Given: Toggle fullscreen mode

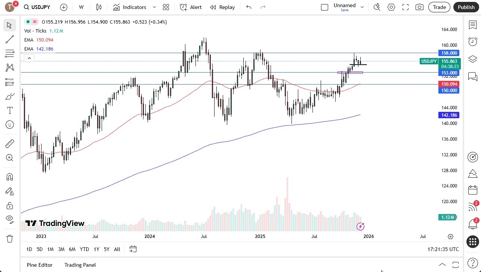Looking at the screenshot, I should tap(405, 7).
